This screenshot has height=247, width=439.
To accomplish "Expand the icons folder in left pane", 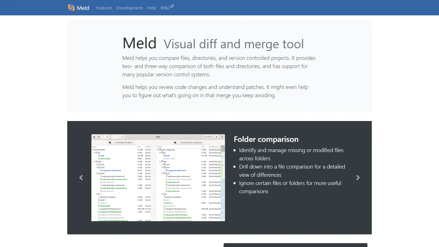I will point(97,165).
